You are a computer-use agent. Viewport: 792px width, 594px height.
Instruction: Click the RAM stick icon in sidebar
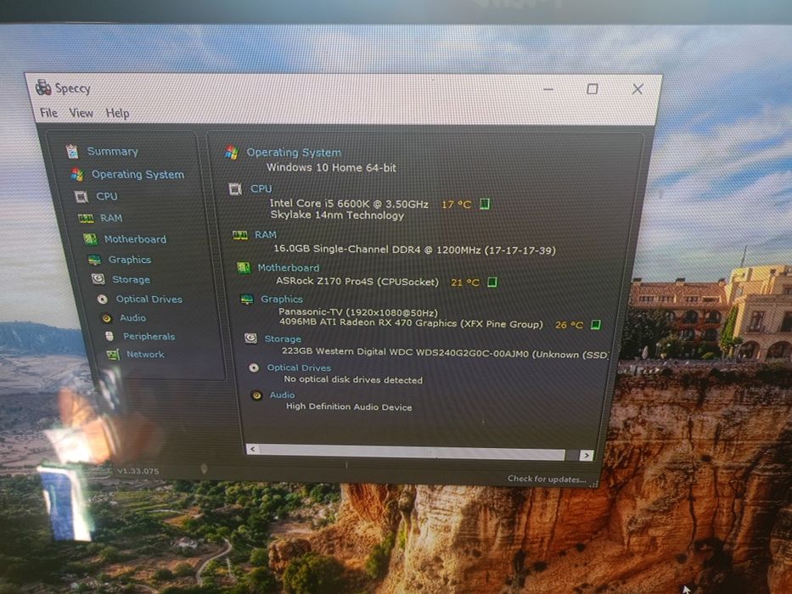86,218
